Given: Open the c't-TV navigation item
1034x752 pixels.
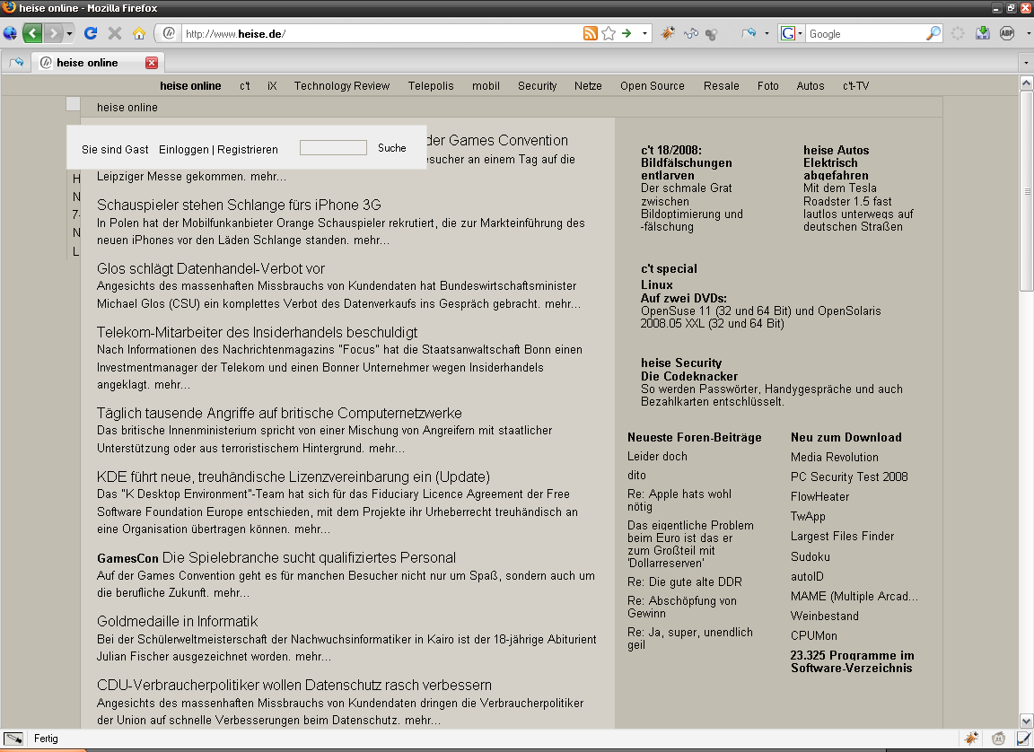Looking at the screenshot, I should coord(856,85).
